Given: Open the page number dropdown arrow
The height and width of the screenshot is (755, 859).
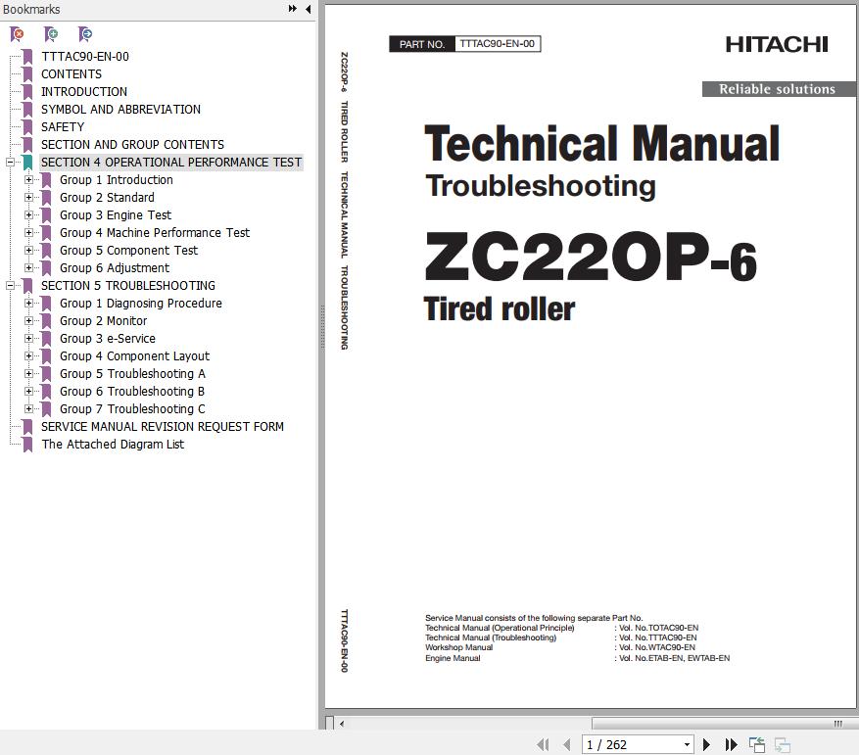Looking at the screenshot, I should (x=687, y=744).
